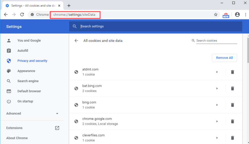This screenshot has width=249, height=144.
Task: Click the Settings header title
Action: [x=14, y=26]
